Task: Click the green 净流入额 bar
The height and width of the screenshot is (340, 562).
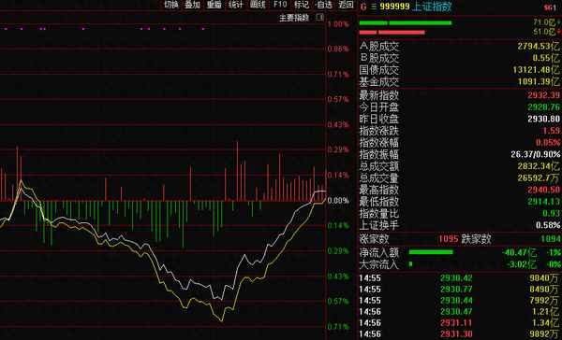Action: (431, 252)
